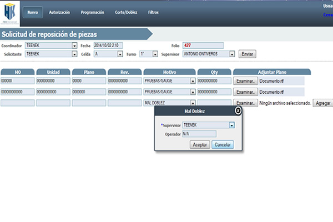Click Aceptar in the Mal Doblez dialog
The image size is (333, 222).
click(199, 144)
